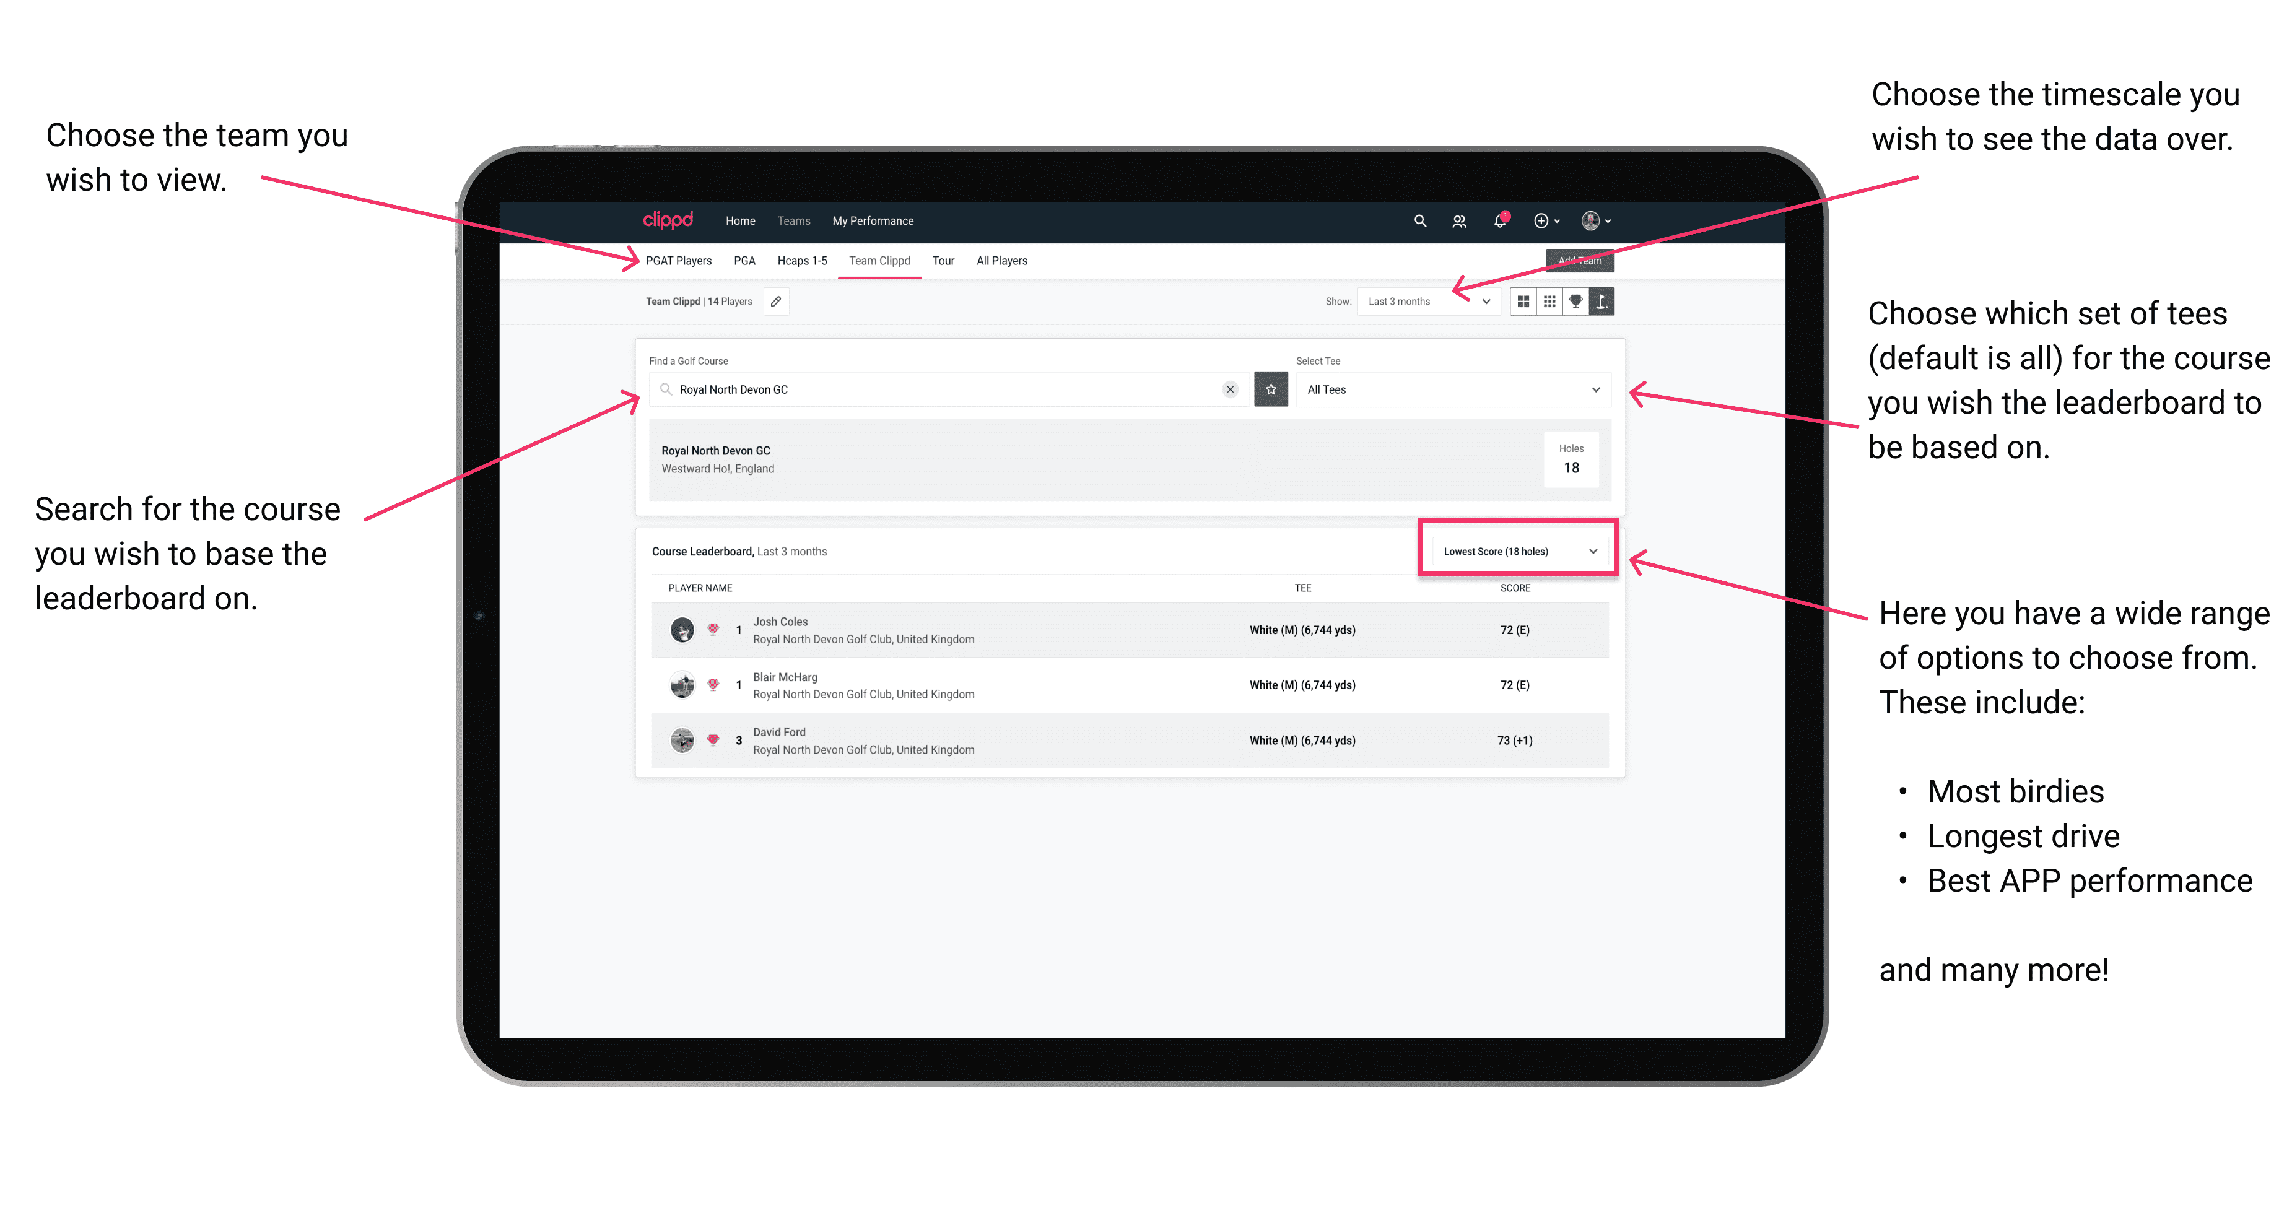Click the clear X button on course search
The height and width of the screenshot is (1226, 2279).
pyautogui.click(x=1230, y=389)
